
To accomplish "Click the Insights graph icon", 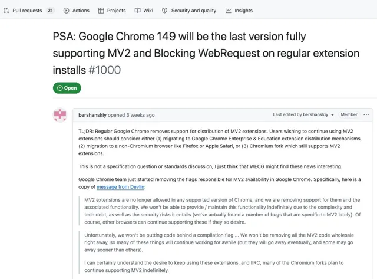I will [x=229, y=11].
